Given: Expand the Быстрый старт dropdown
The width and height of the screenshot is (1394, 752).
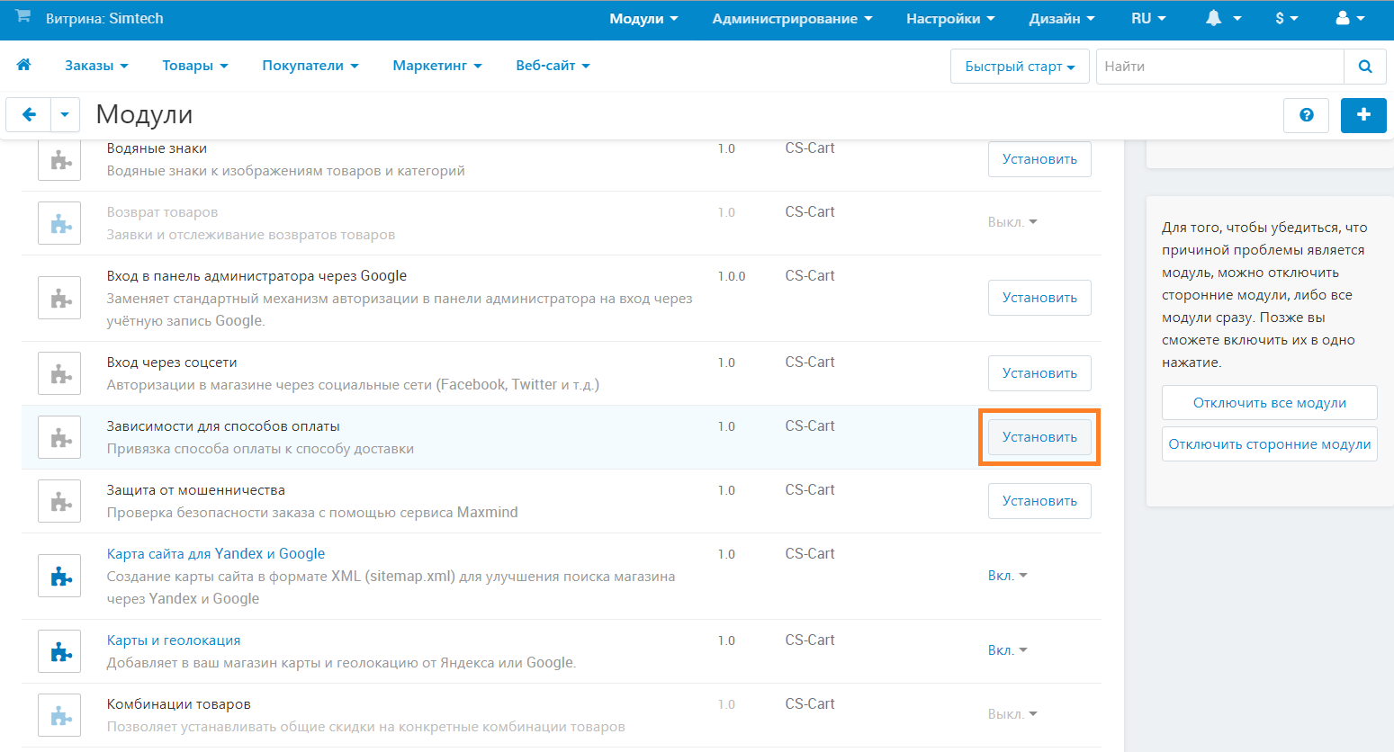Looking at the screenshot, I should click(x=1019, y=67).
